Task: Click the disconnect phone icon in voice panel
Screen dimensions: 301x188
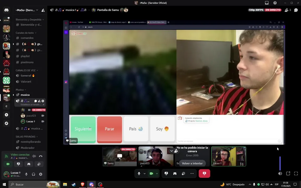Action: (41, 156)
